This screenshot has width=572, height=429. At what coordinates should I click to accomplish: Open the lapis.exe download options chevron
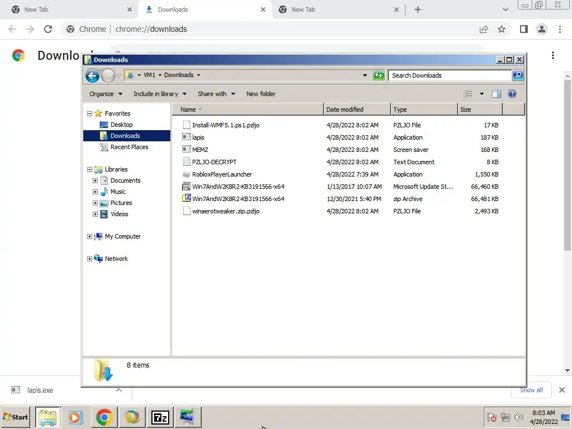[119, 390]
